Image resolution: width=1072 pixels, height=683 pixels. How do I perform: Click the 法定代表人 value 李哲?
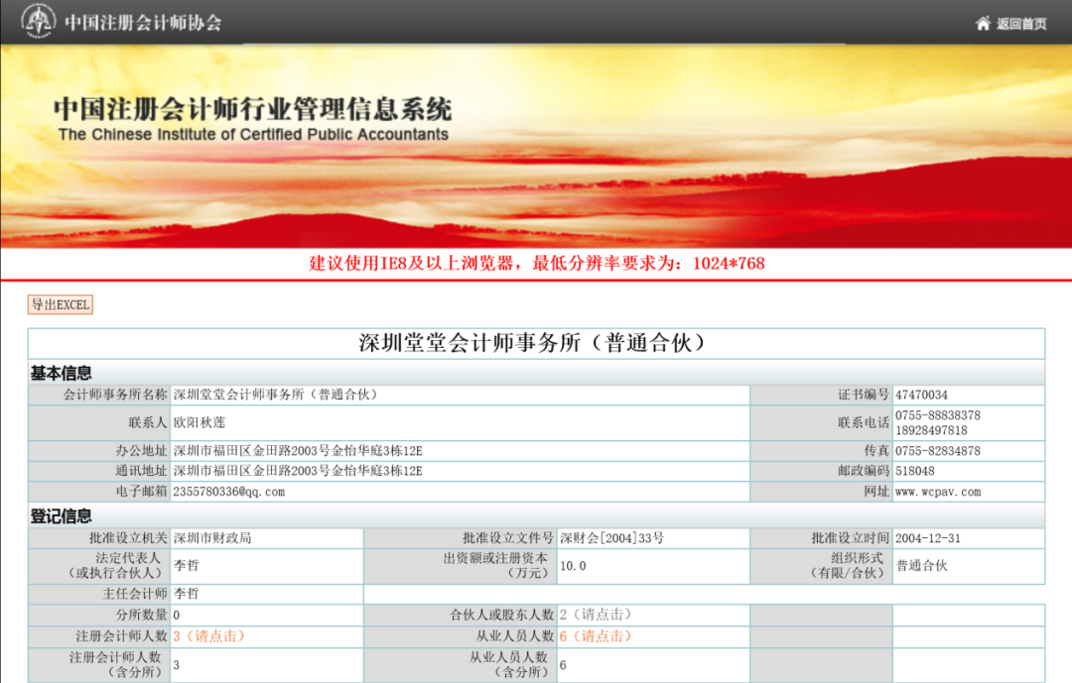(186, 565)
